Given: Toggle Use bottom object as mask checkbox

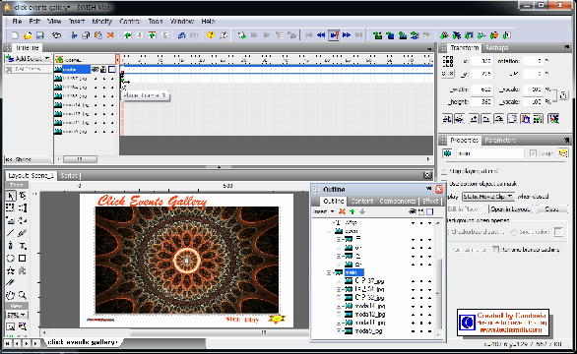Looking at the screenshot, I should (445, 184).
